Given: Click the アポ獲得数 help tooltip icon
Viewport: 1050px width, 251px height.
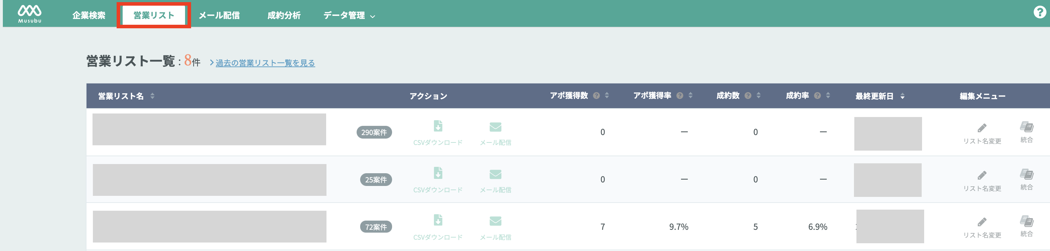Looking at the screenshot, I should pos(596,96).
